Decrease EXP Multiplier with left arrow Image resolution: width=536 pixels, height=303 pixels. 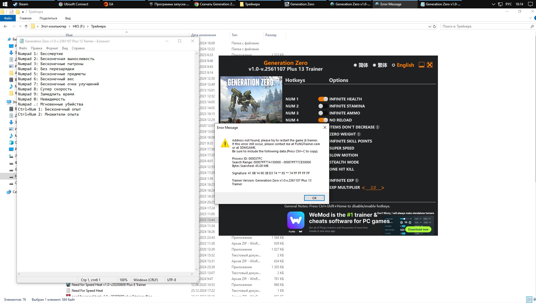click(x=363, y=188)
